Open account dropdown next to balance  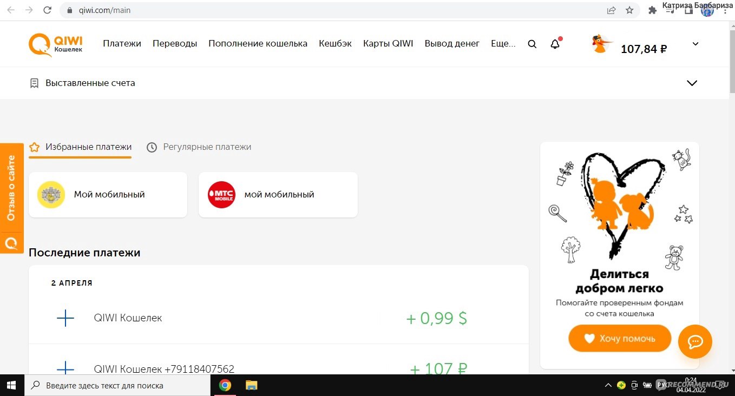point(695,44)
